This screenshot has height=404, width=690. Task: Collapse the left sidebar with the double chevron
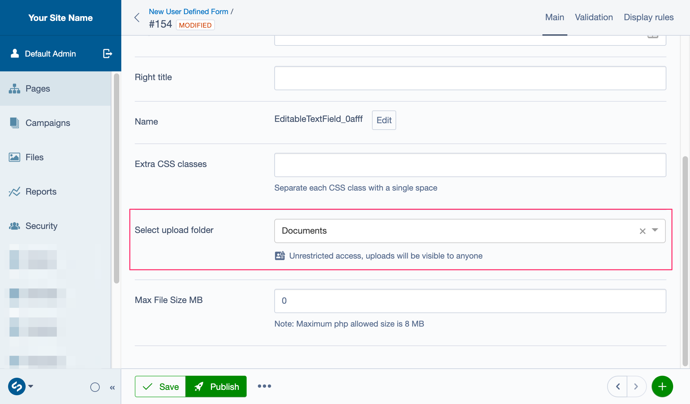113,388
